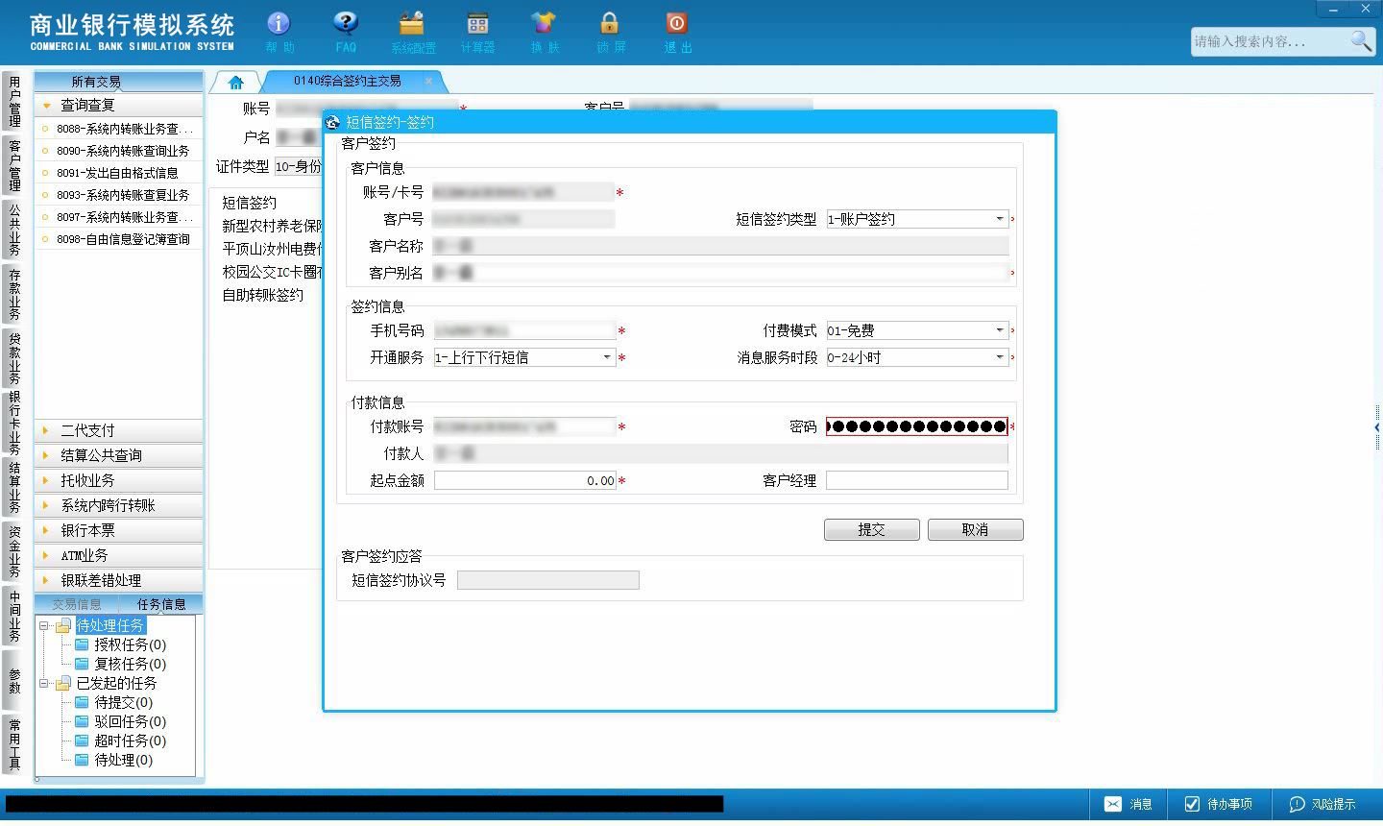The height and width of the screenshot is (826, 1383).
Task: Click the search box 请输入搜索内容
Action: (x=1270, y=41)
